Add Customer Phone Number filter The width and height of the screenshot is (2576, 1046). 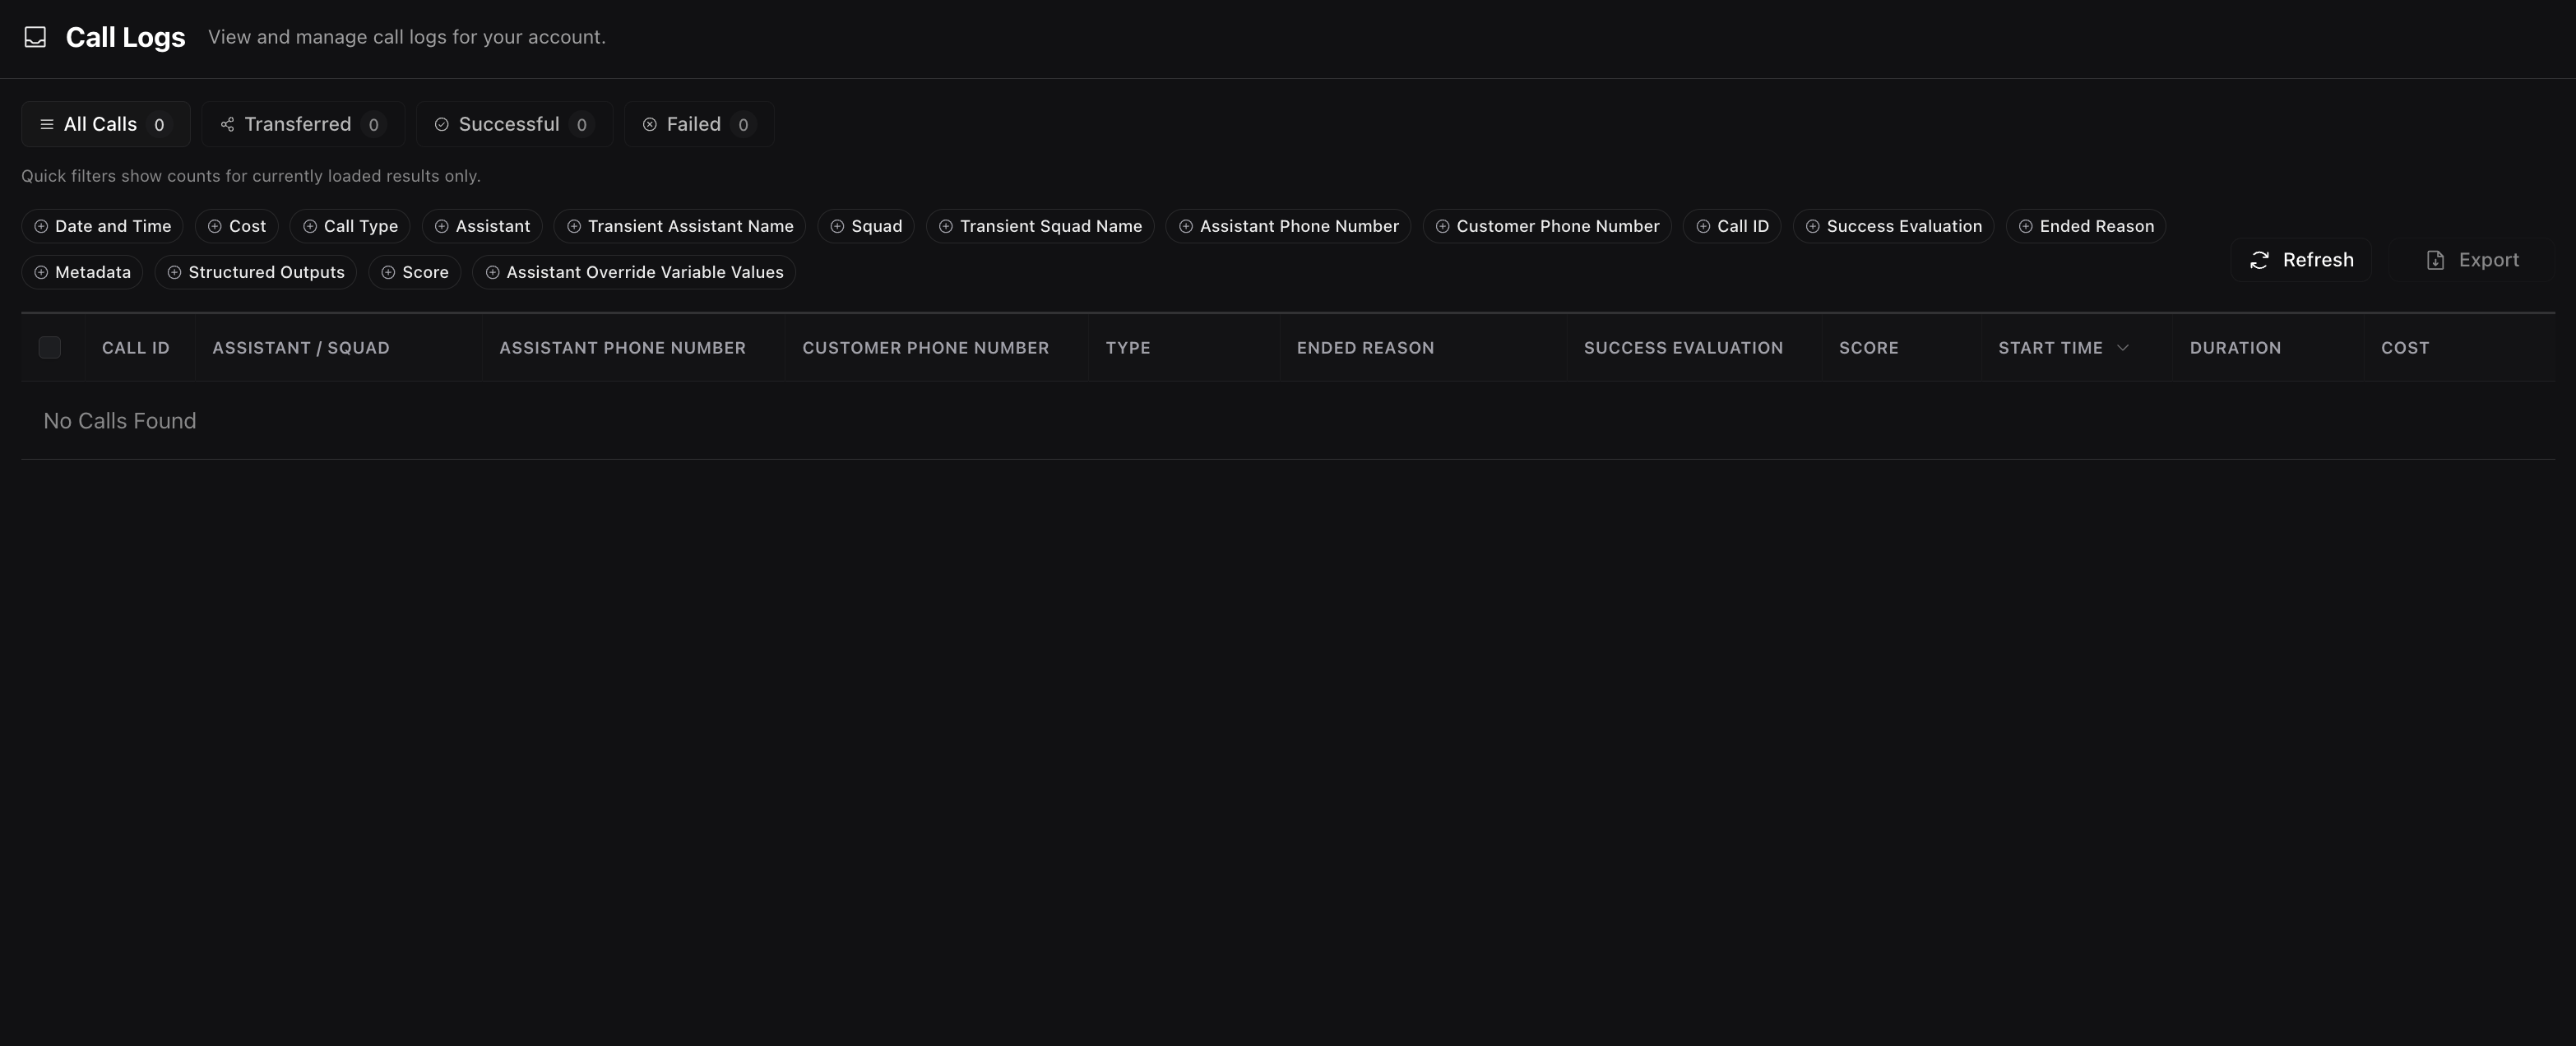pos(1546,226)
